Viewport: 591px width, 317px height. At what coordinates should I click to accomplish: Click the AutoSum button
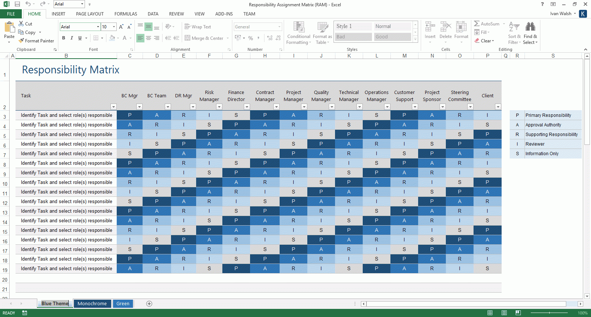click(x=486, y=24)
